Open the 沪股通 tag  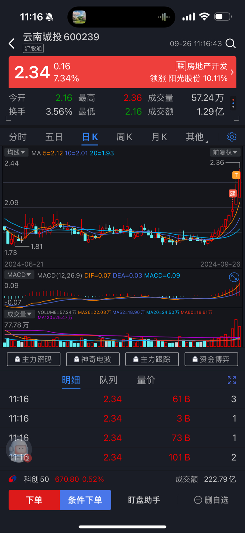33,48
